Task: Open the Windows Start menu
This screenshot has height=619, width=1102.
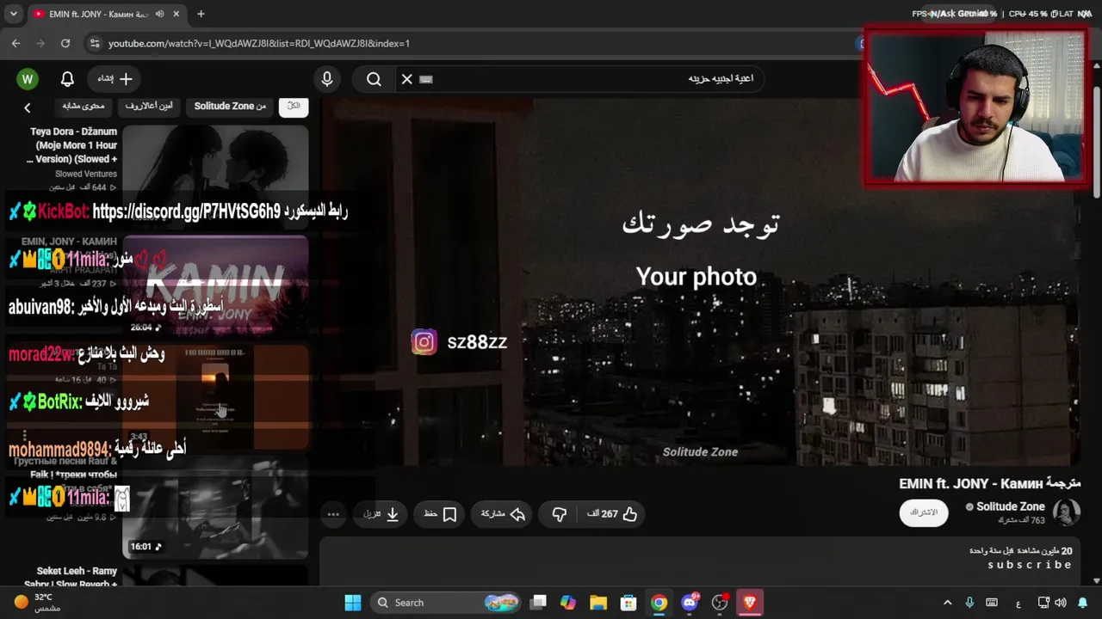Action: [353, 603]
